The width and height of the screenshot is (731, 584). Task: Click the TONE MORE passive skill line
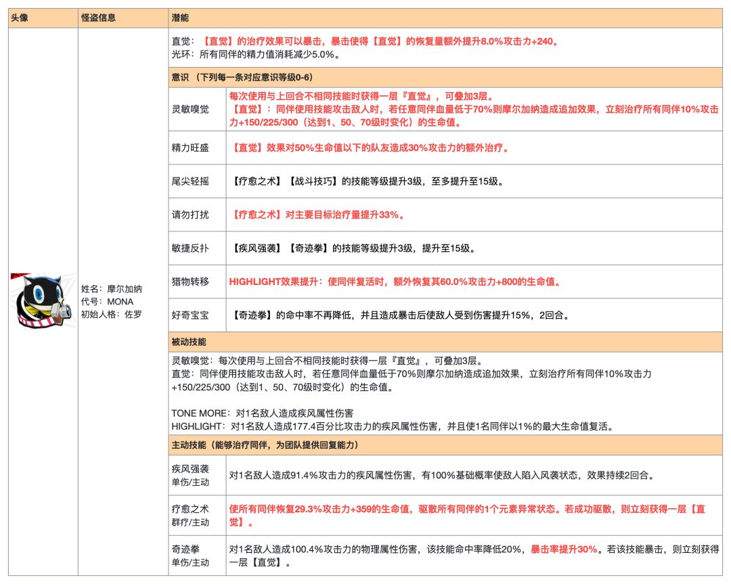(263, 413)
